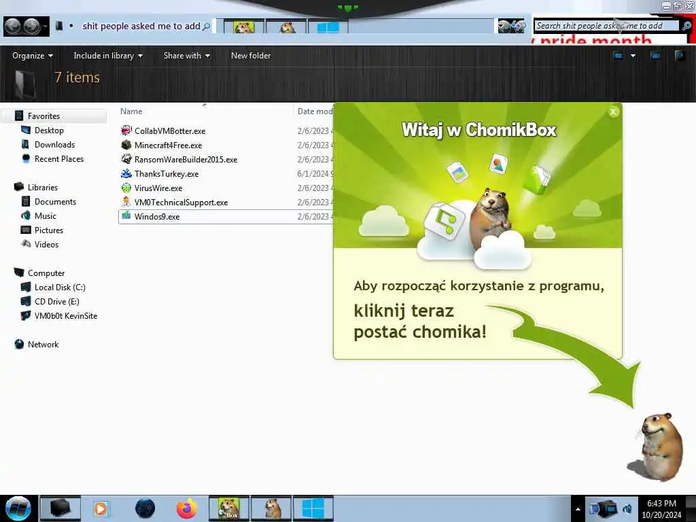696x522 pixels.
Task: Click the Help icon in toolbar
Action: [x=680, y=56]
